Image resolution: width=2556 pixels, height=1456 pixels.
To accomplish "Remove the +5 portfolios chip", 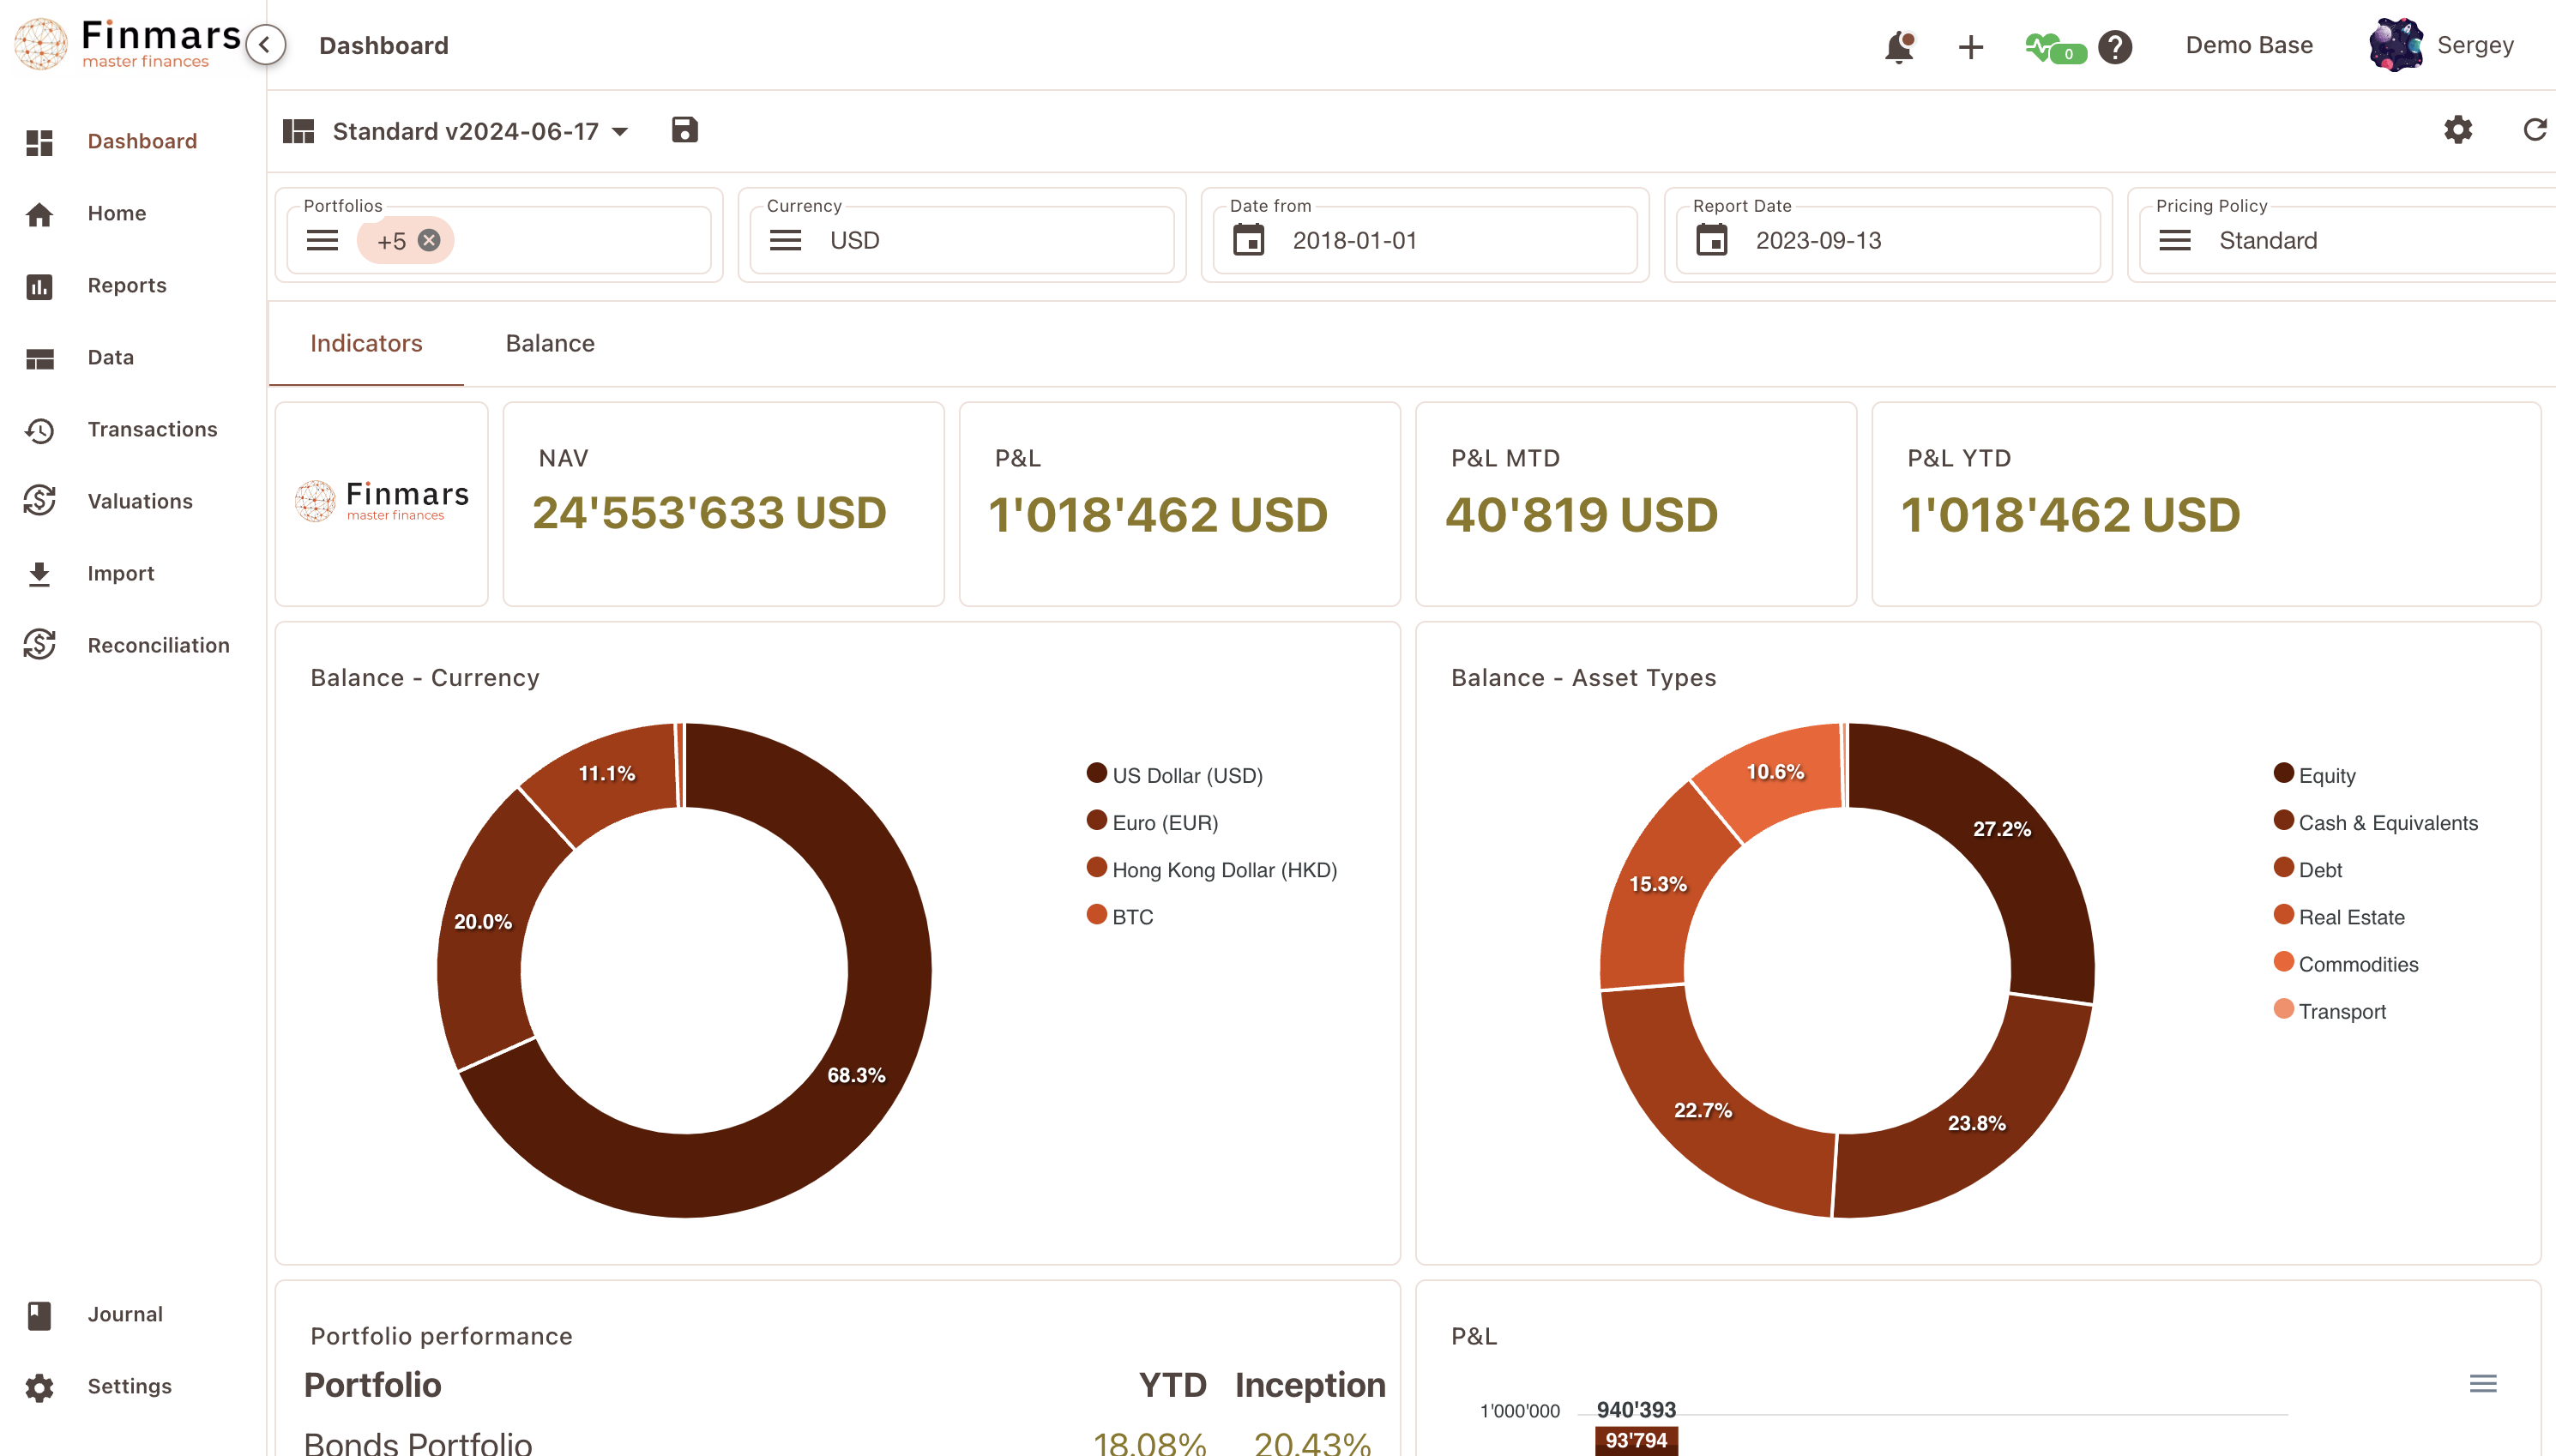I will pyautogui.click(x=429, y=240).
